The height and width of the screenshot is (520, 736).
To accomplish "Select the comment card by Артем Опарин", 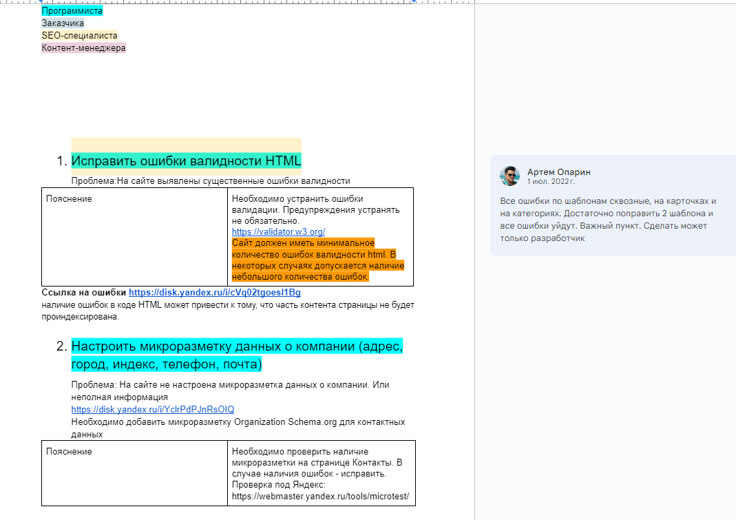I will [613, 205].
